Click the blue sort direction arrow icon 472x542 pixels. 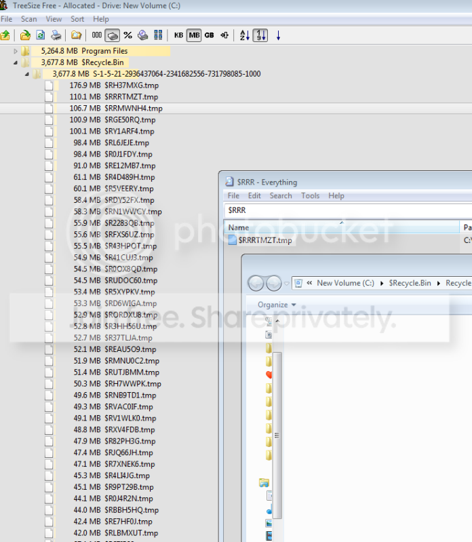point(278,35)
